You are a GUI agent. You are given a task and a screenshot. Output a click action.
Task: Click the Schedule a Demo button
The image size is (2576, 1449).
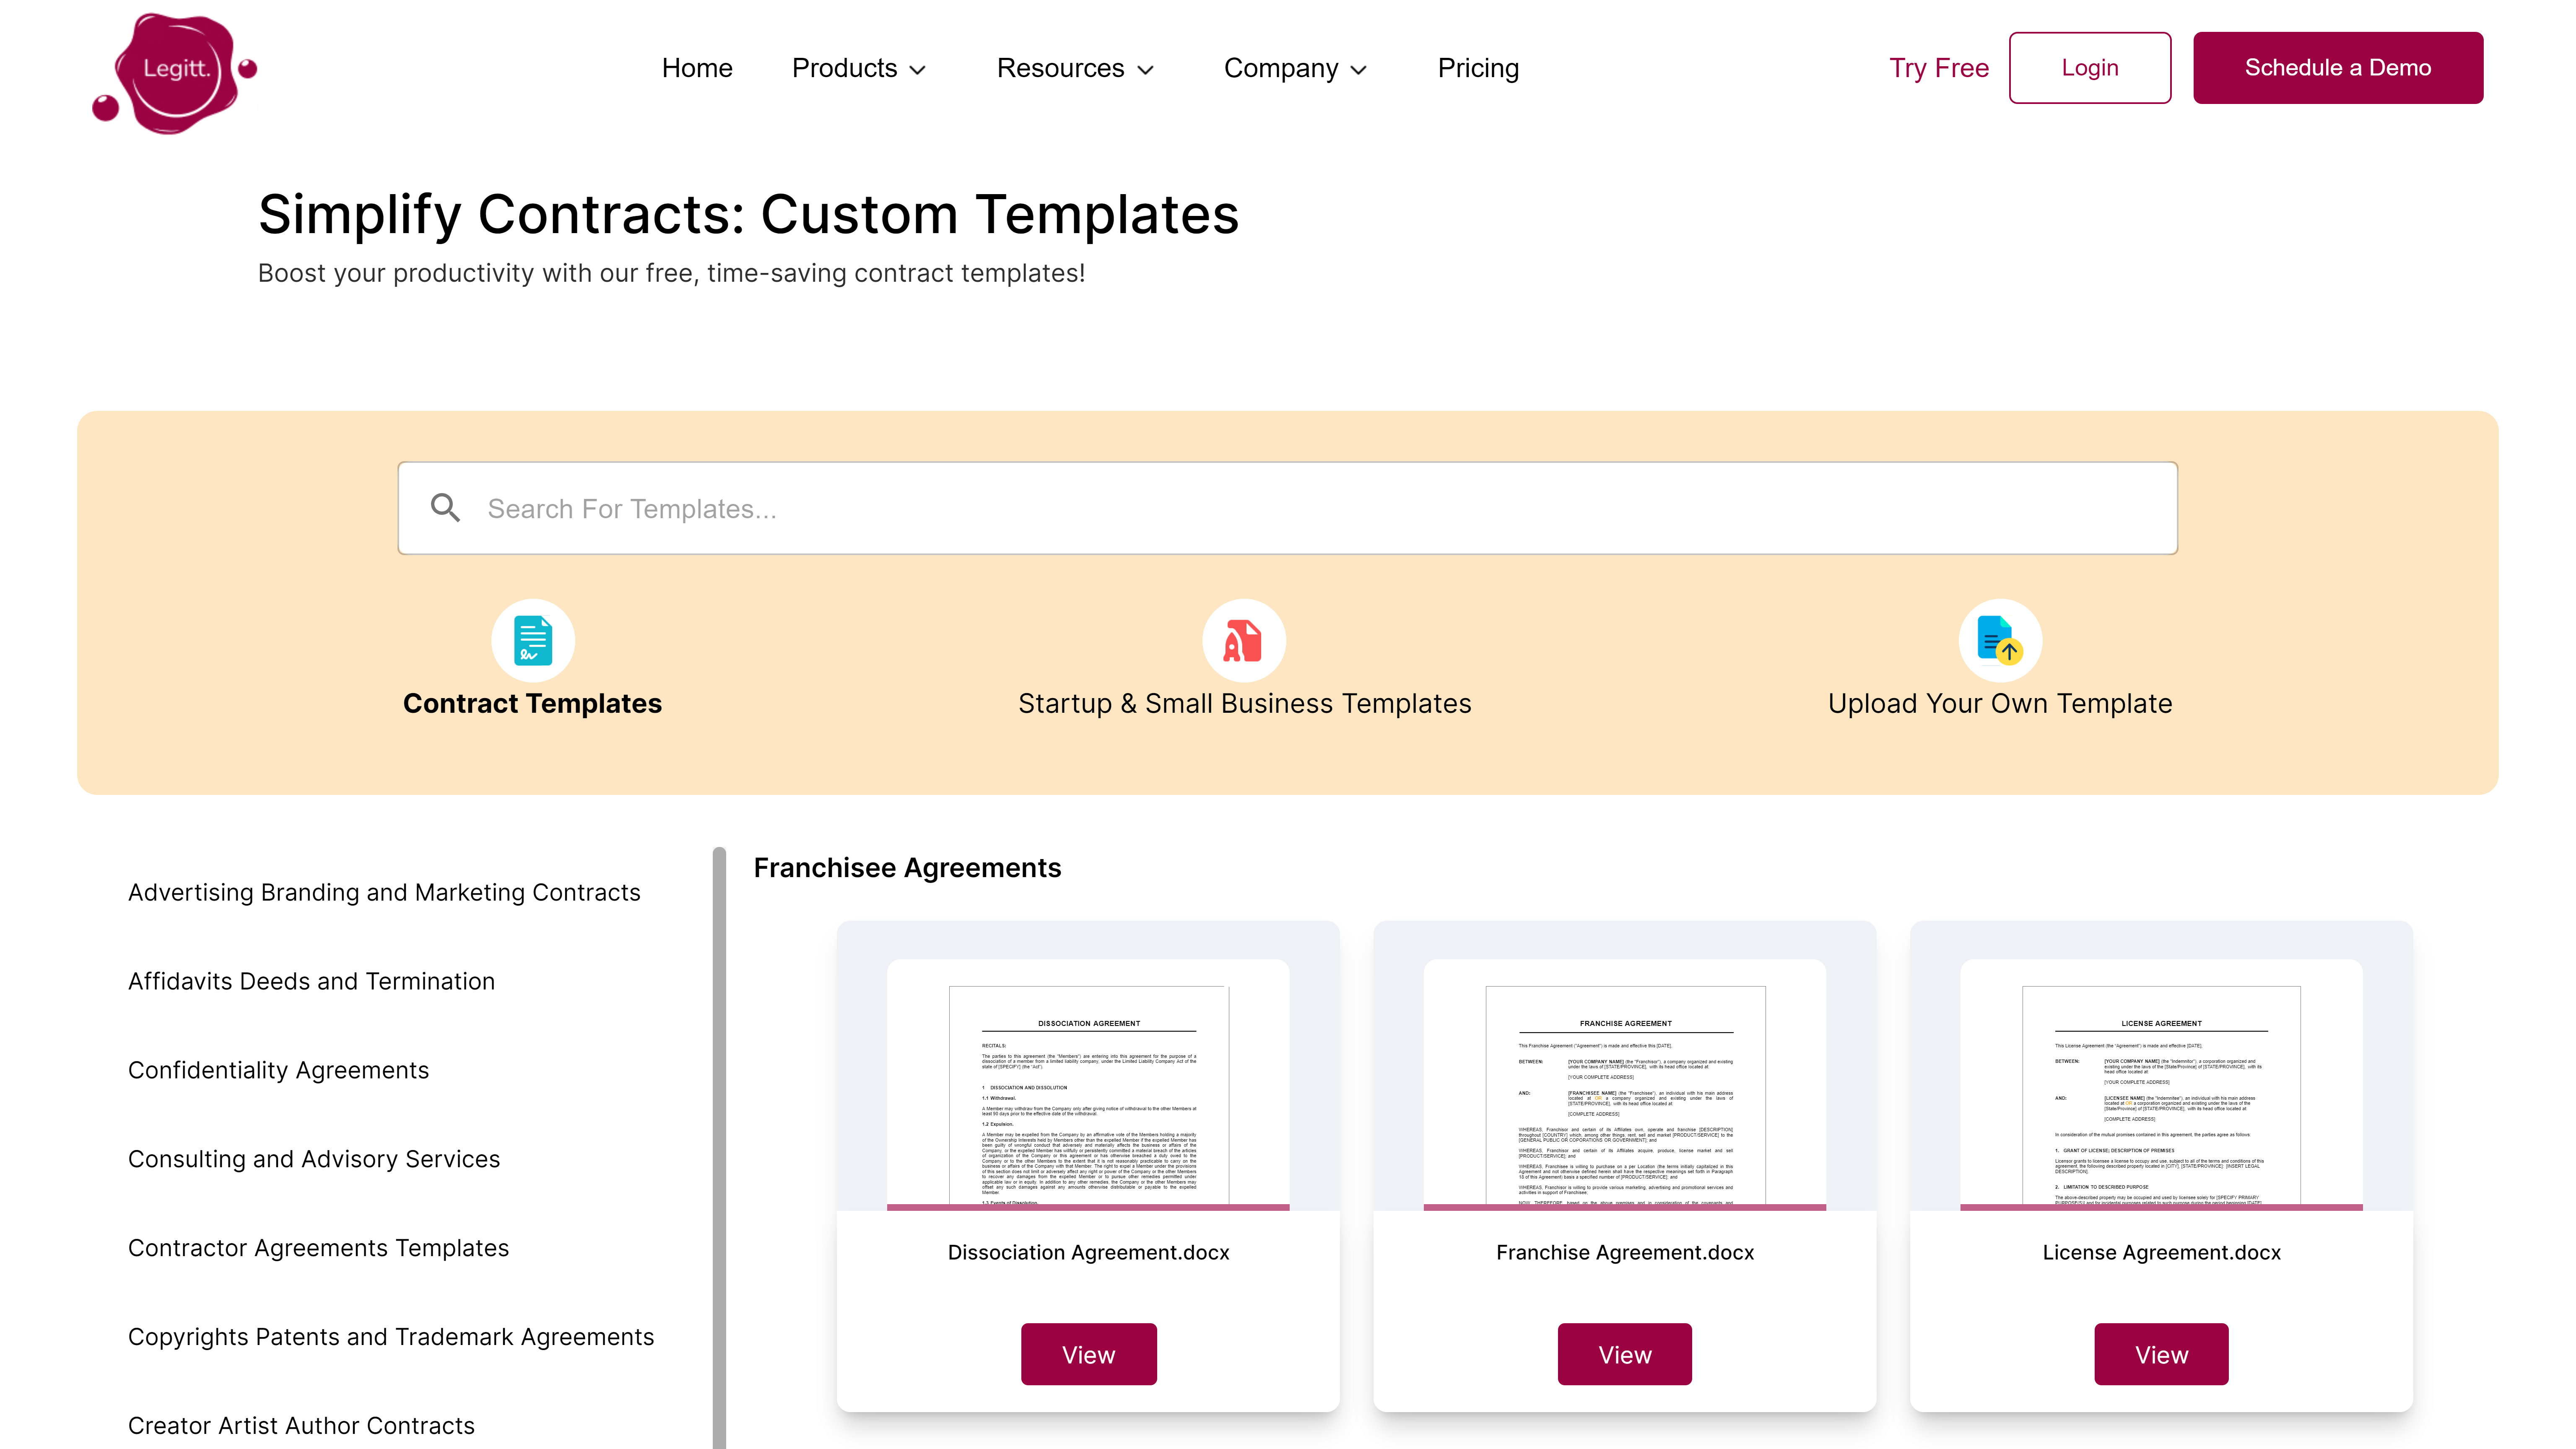(2337, 68)
